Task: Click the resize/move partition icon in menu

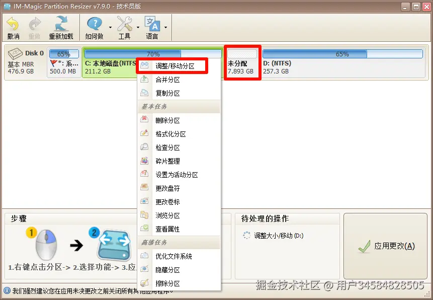Action: click(x=144, y=65)
